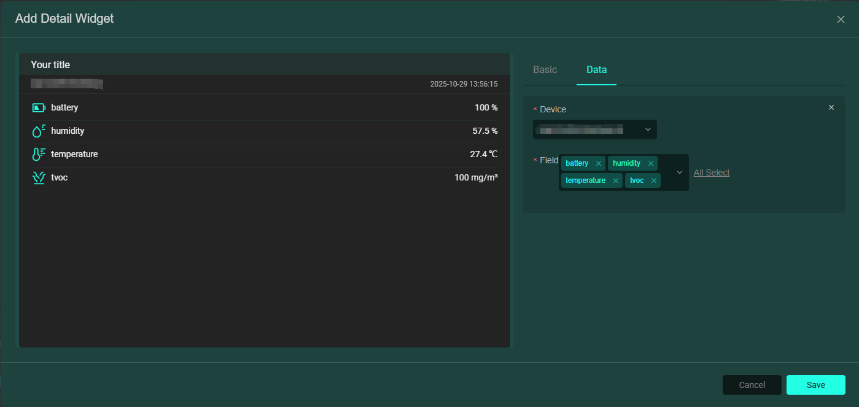Remove the temperature field tag

[616, 181]
